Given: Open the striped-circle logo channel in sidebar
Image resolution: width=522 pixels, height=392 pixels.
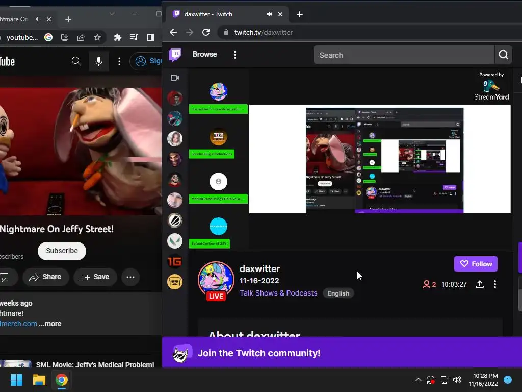Looking at the screenshot, I should coord(175,220).
